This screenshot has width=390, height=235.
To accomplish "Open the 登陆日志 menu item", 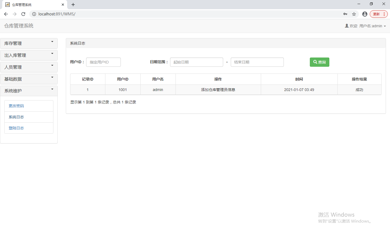I will point(29,128).
